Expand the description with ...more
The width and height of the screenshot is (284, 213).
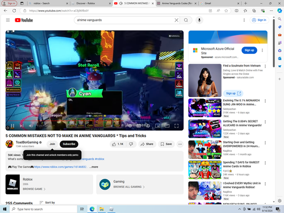(x=94, y=167)
